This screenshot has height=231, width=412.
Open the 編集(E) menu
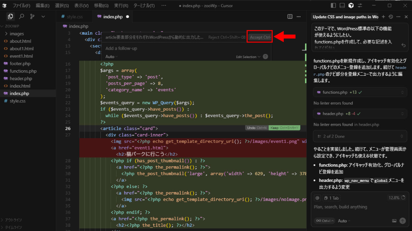(42, 5)
